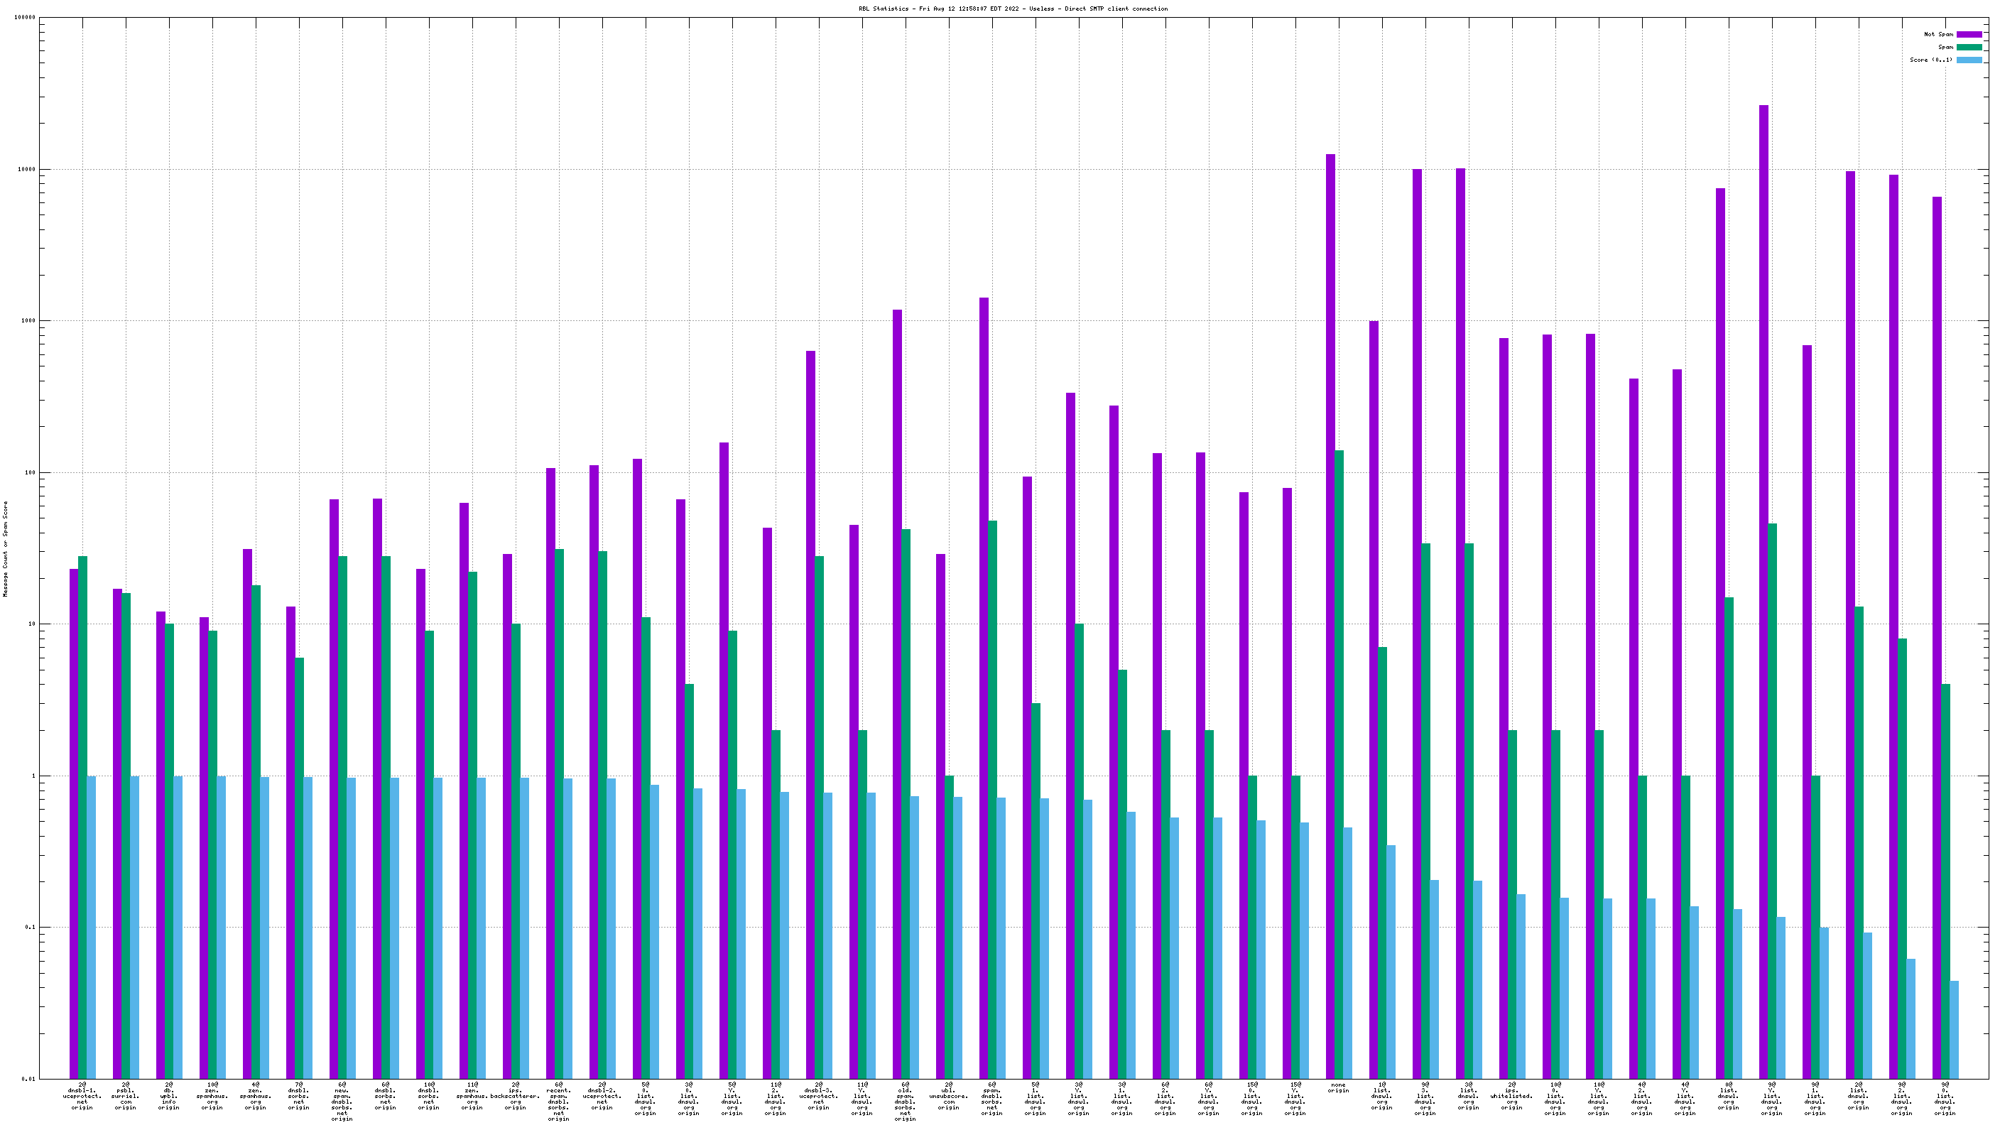2000x1125 pixels.
Task: Click the green Spam legend swatch
Action: [1968, 48]
